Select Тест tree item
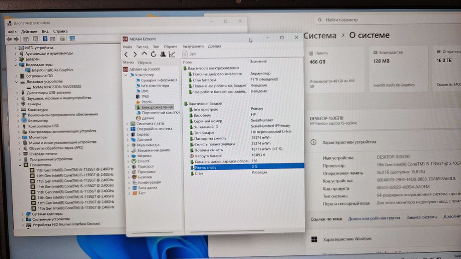Screen dimensions: 461x259 pos(139,193)
